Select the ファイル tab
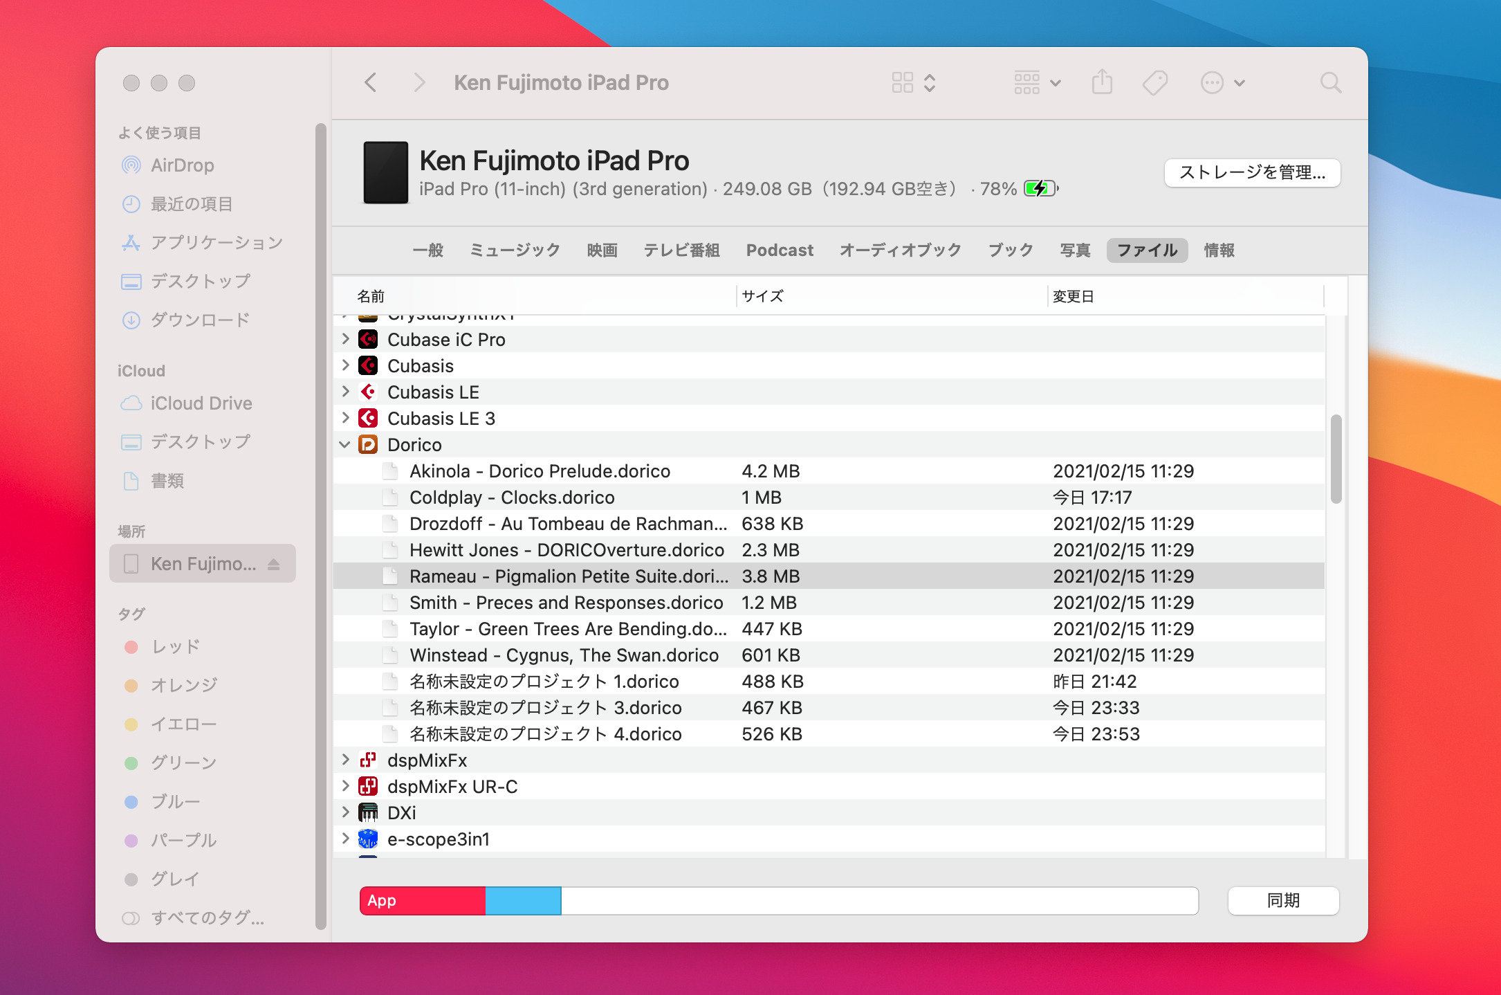Image resolution: width=1501 pixels, height=995 pixels. pyautogui.click(x=1147, y=250)
